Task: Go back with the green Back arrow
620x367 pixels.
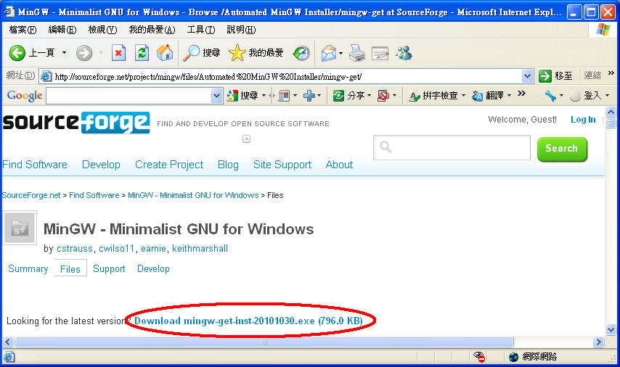Action: (x=17, y=52)
